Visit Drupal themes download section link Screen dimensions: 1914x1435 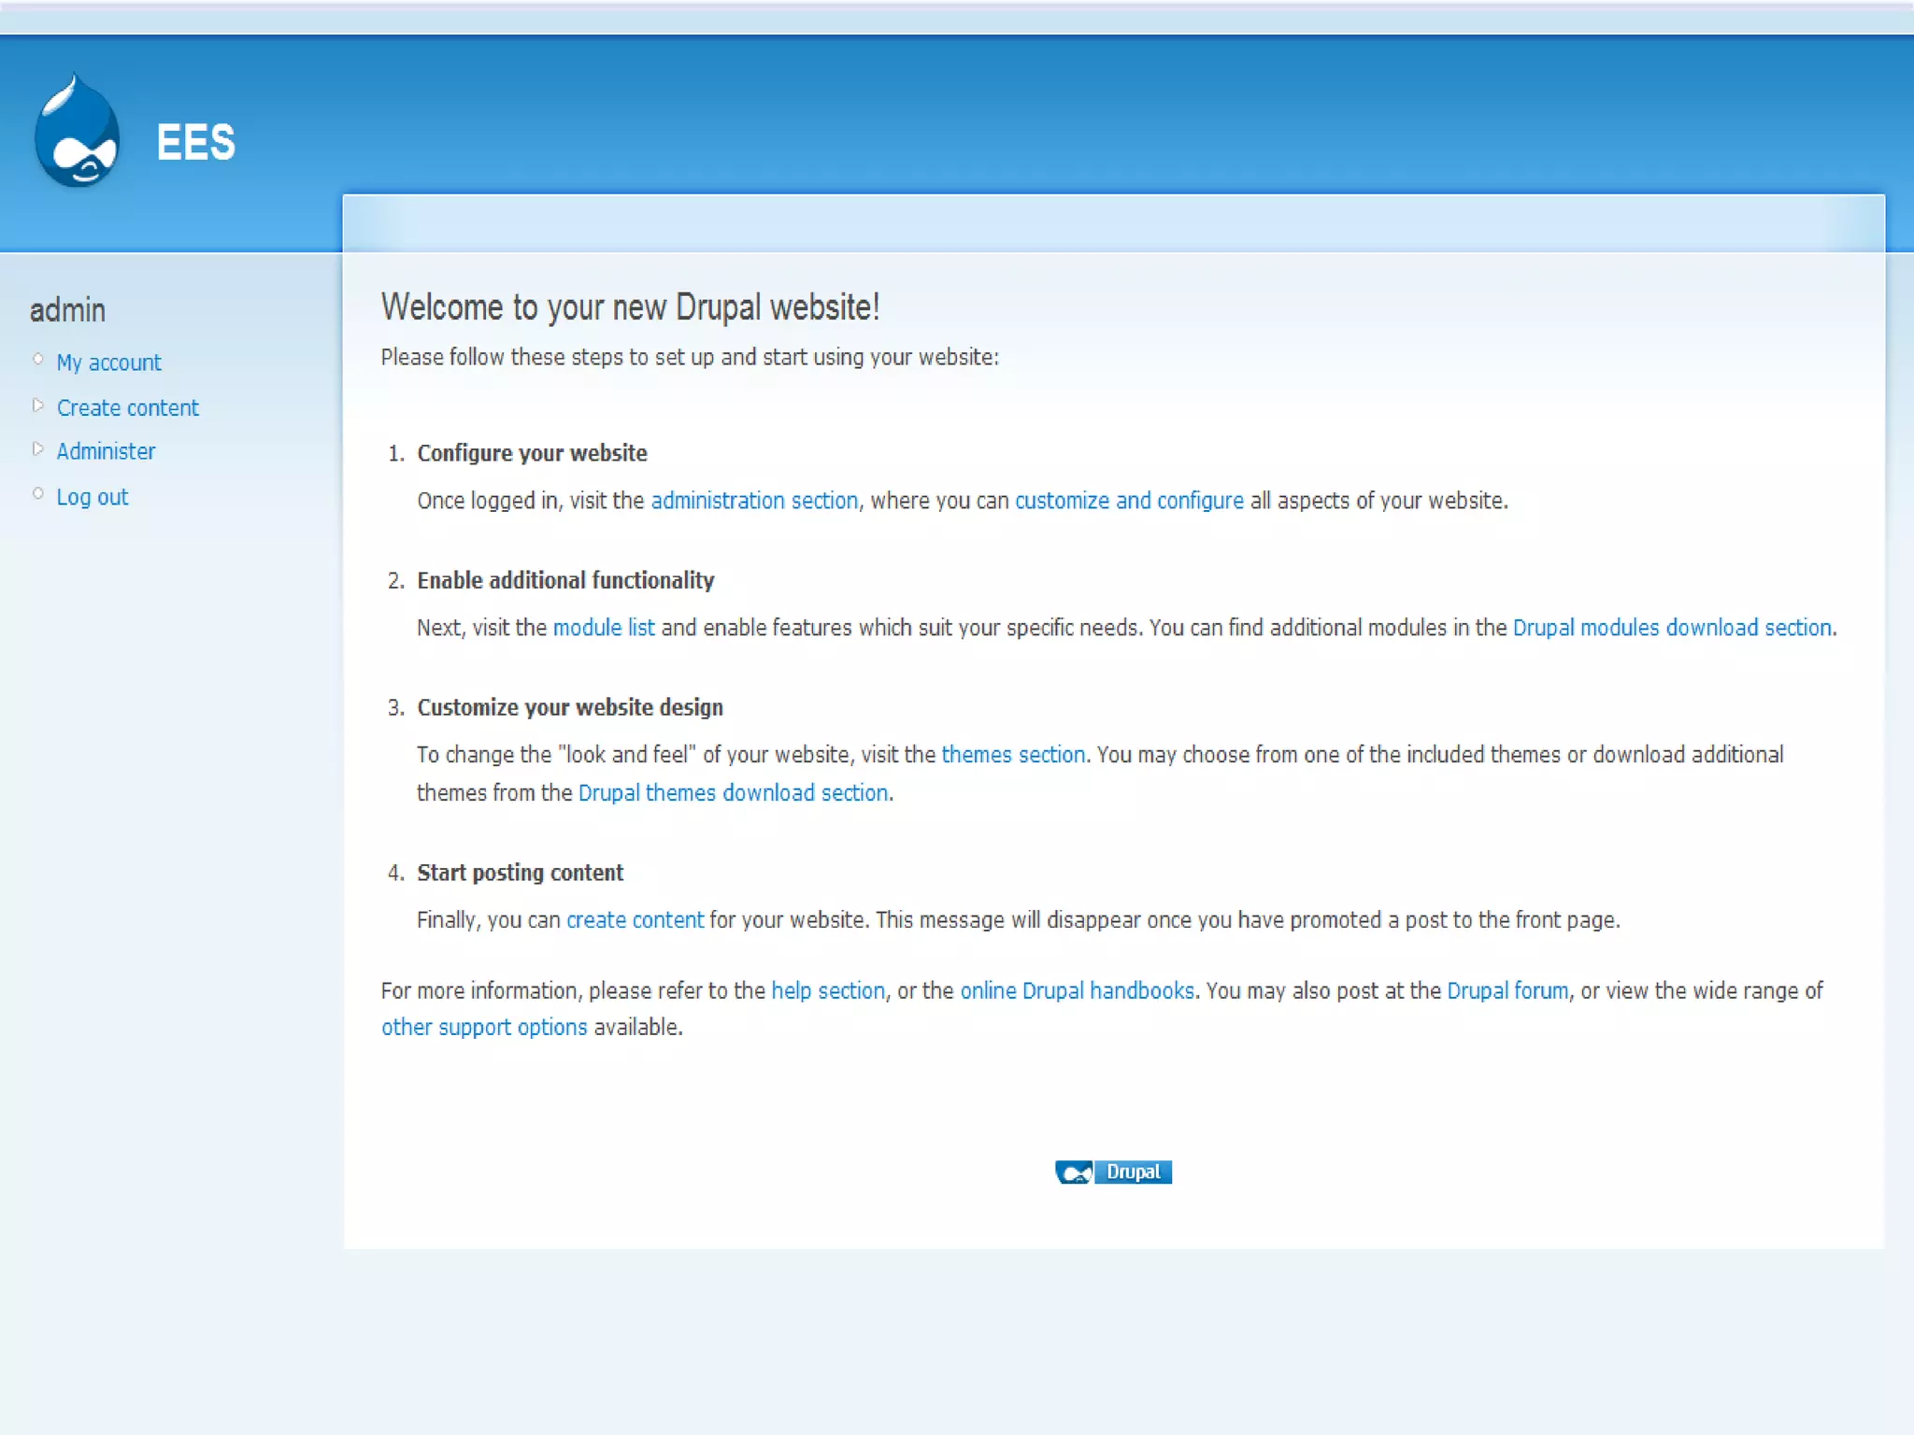[x=732, y=793]
